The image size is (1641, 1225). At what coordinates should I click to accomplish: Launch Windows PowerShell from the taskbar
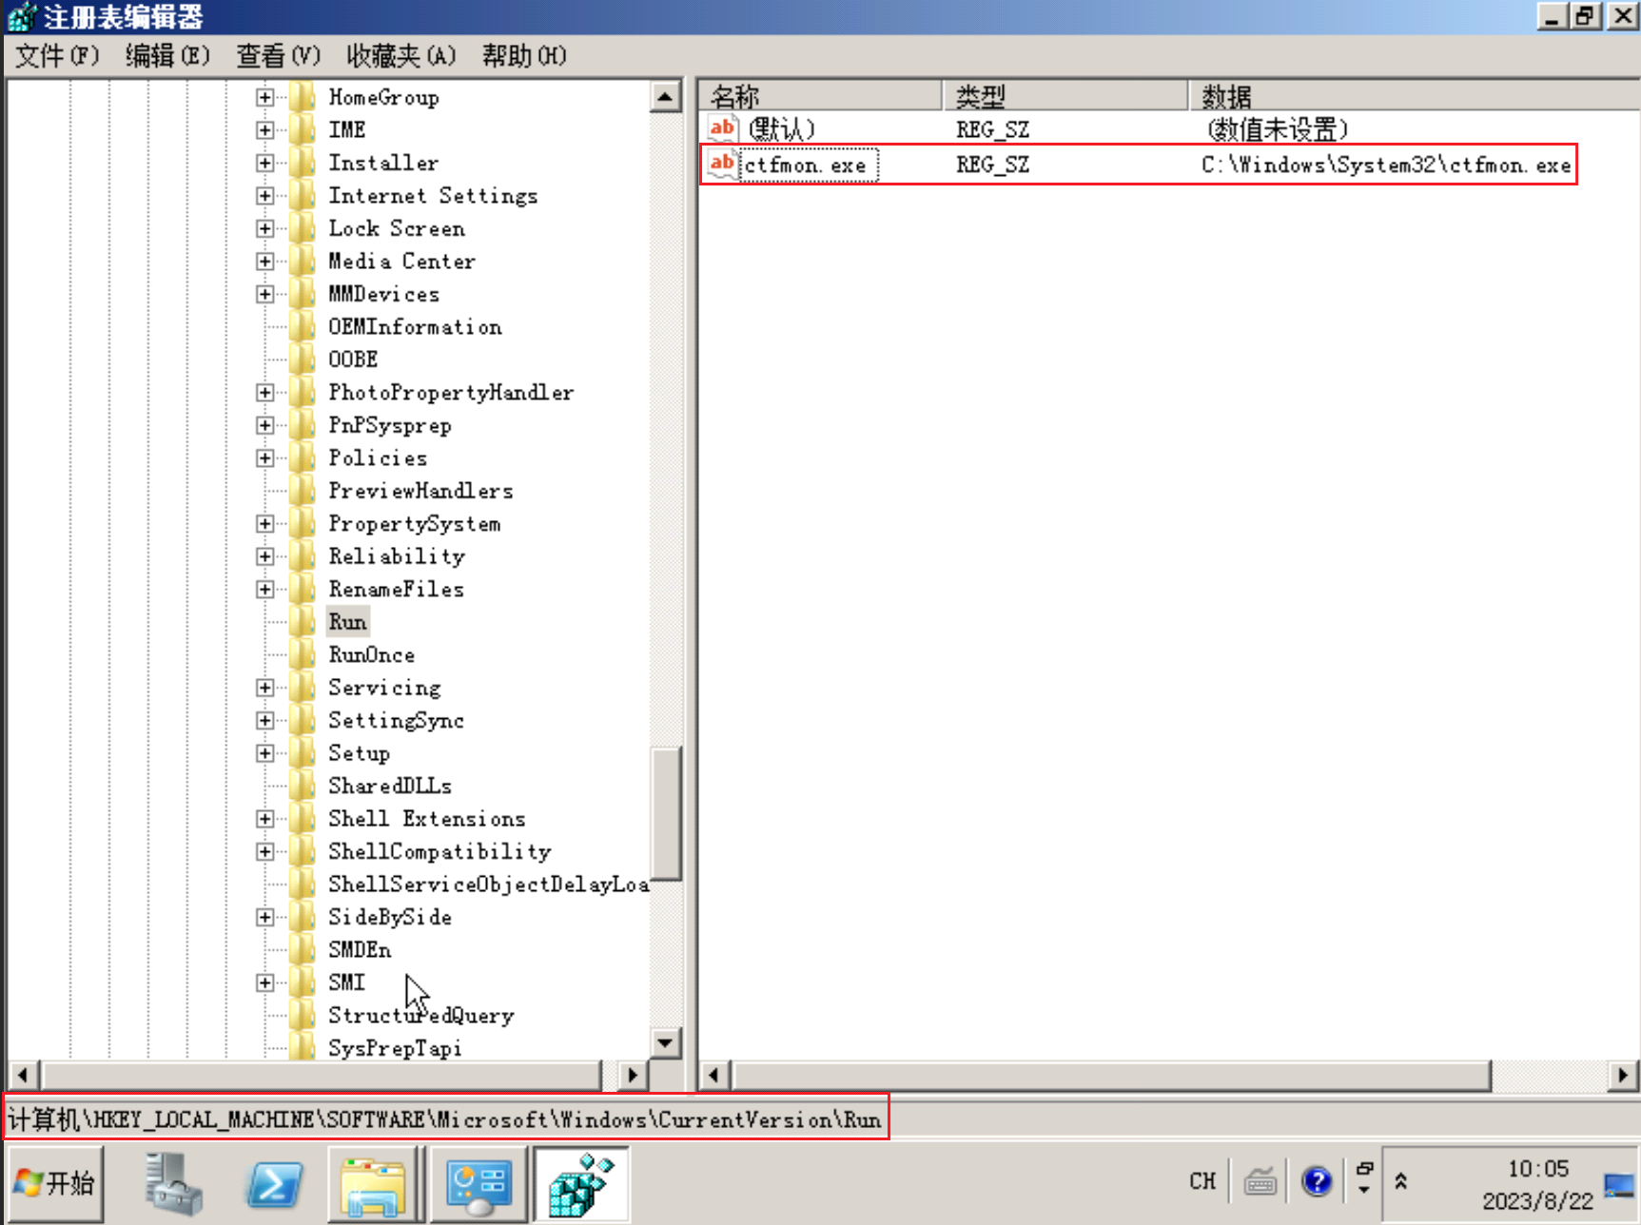click(274, 1182)
